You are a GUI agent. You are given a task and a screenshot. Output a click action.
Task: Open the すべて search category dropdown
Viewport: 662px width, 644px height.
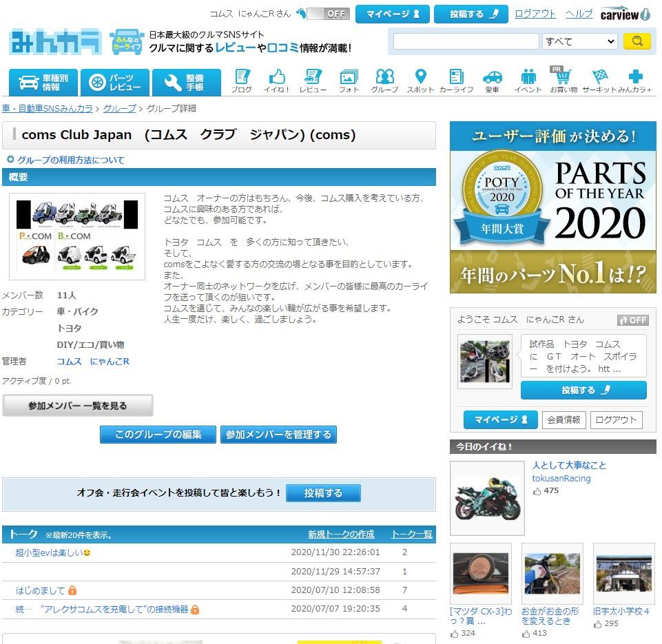click(579, 41)
